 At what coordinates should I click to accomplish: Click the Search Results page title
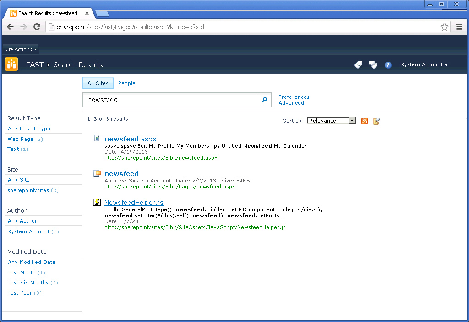point(78,65)
